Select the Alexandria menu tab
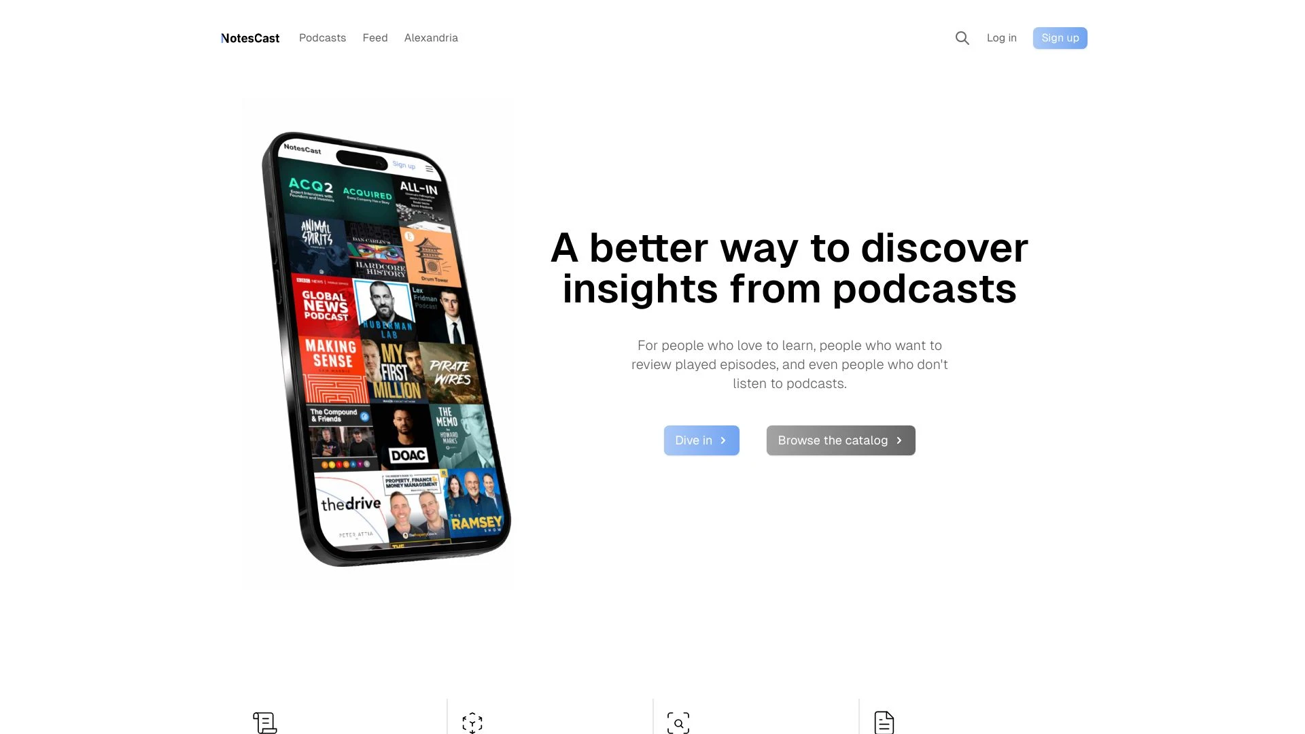Image resolution: width=1305 pixels, height=734 pixels. [430, 37]
